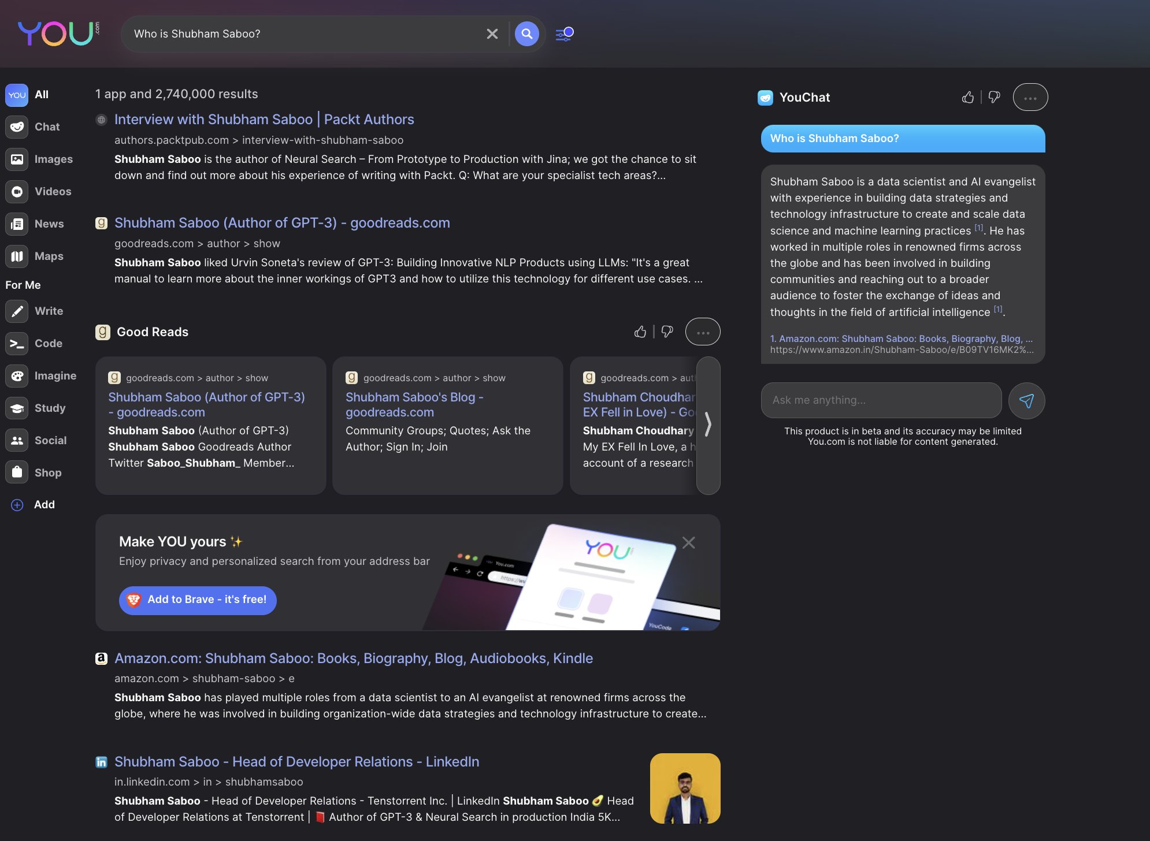Open Shubham Saboo's Blog goodreads card

(x=414, y=404)
